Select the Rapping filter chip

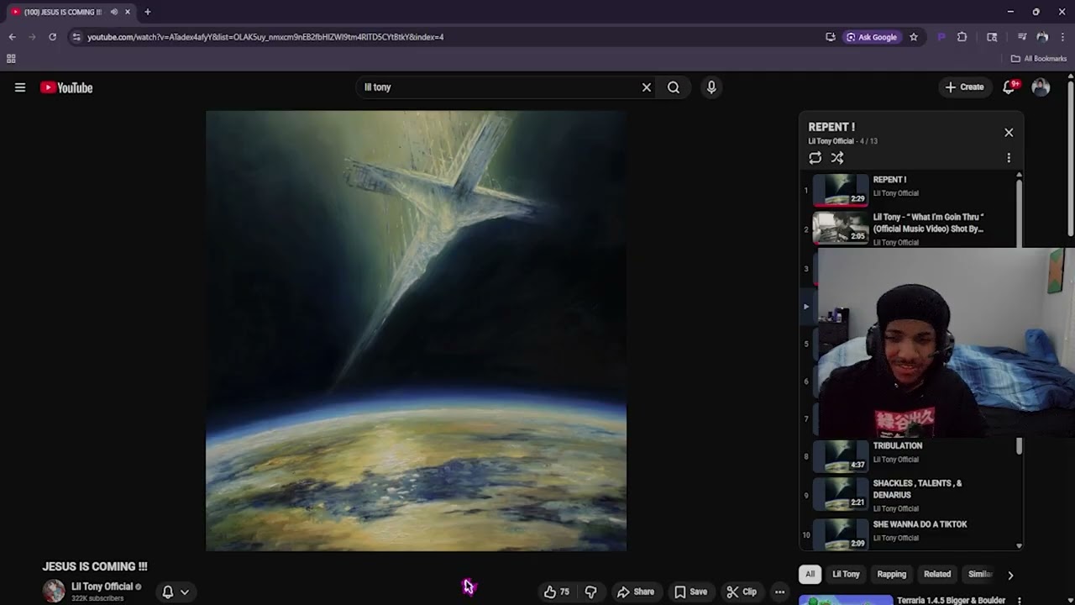tap(892, 575)
